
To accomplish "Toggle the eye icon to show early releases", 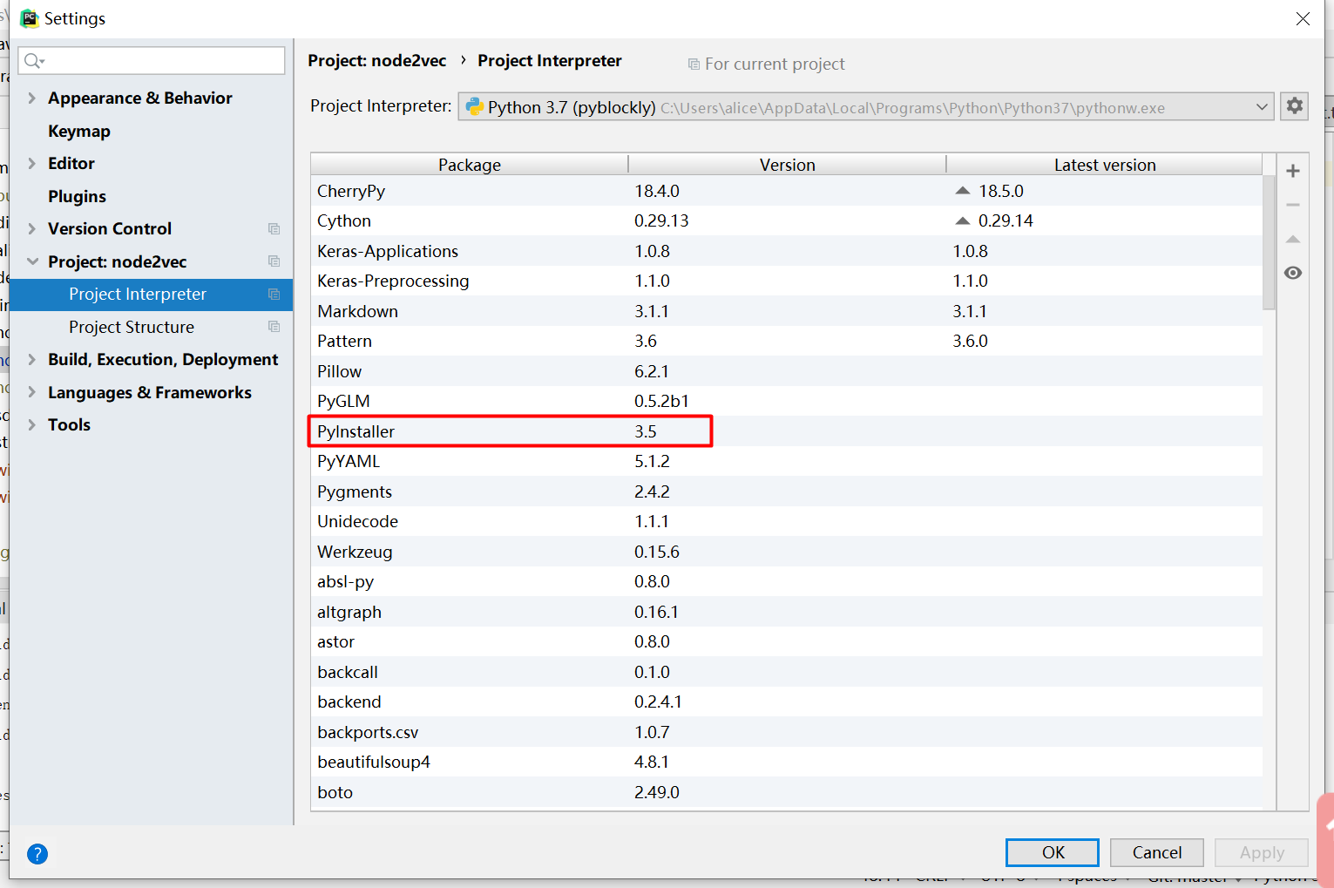I will point(1293,273).
